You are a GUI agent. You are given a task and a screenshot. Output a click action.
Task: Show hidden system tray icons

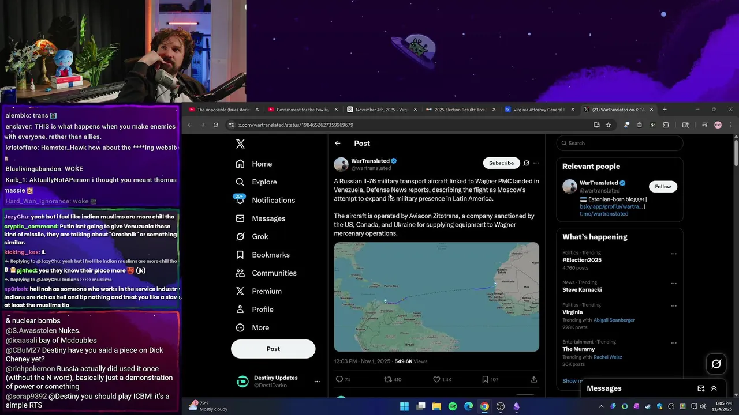point(601,406)
